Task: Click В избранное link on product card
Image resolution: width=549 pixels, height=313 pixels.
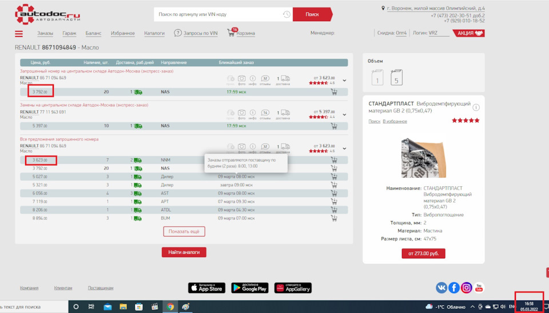Action: (395, 121)
